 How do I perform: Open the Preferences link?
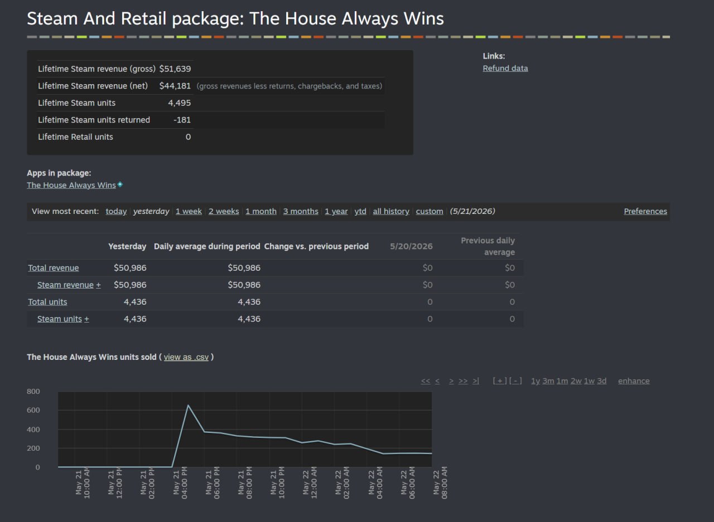pos(645,211)
